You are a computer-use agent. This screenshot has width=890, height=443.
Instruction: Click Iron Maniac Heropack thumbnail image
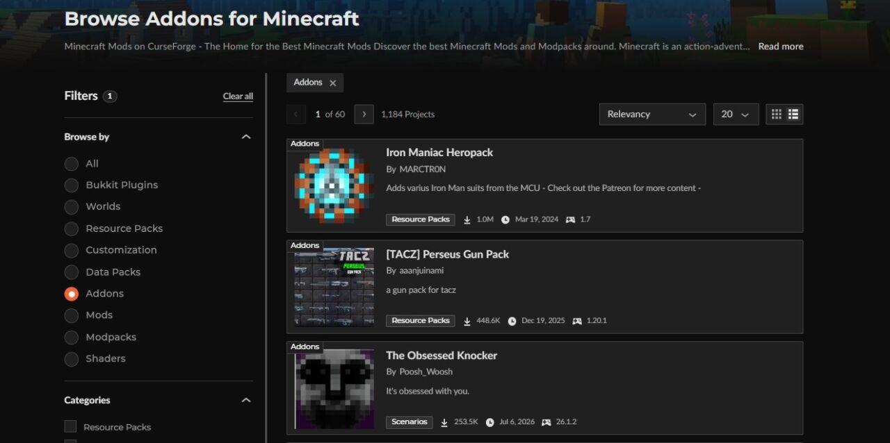334,185
